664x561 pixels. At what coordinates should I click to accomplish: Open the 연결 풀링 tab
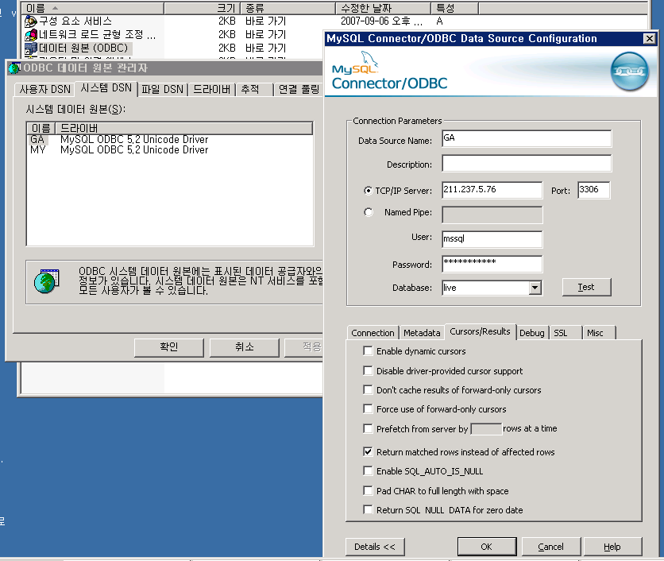click(x=299, y=90)
